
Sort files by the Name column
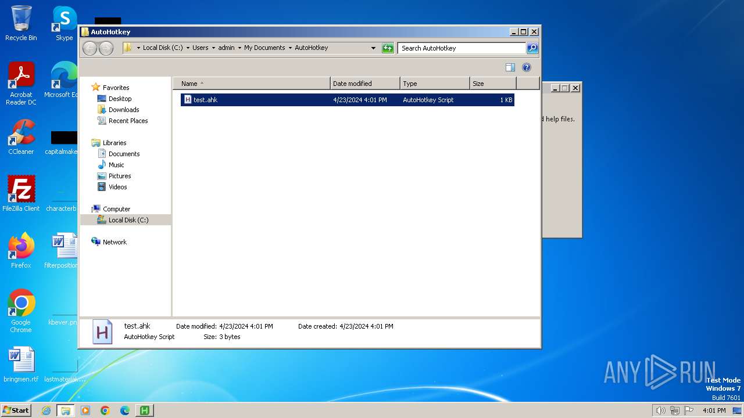click(251, 84)
